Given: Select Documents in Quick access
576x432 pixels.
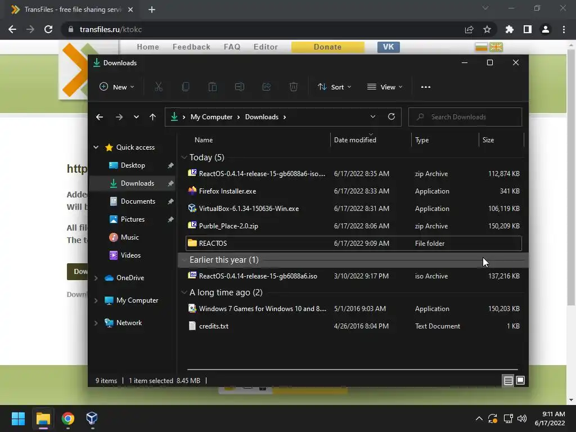Looking at the screenshot, I should (x=132, y=201).
